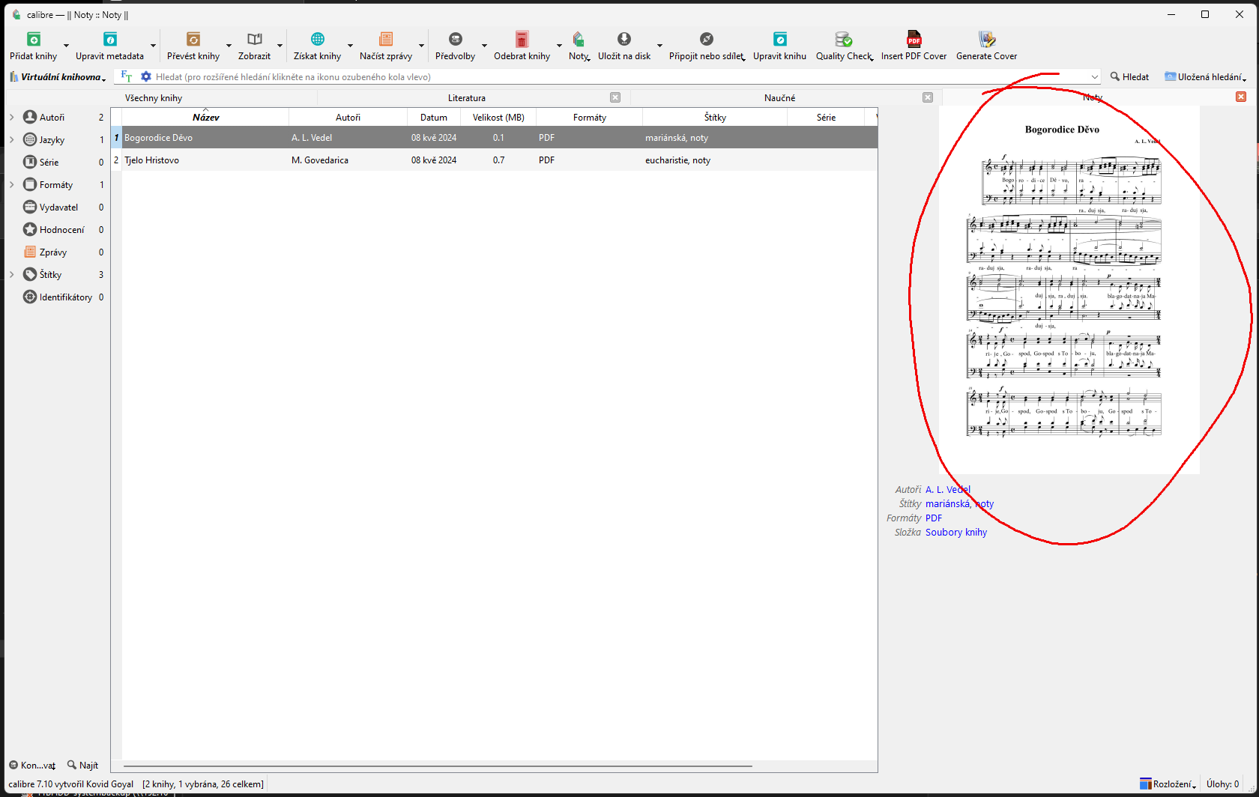The width and height of the screenshot is (1259, 797).
Task: Open Převést knihy dropdown arrow
Action: (x=229, y=46)
